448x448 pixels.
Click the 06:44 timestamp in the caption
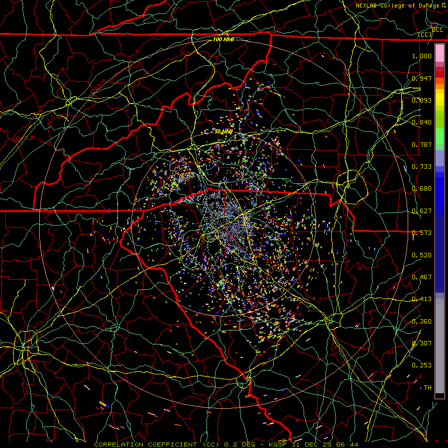pyautogui.click(x=348, y=445)
